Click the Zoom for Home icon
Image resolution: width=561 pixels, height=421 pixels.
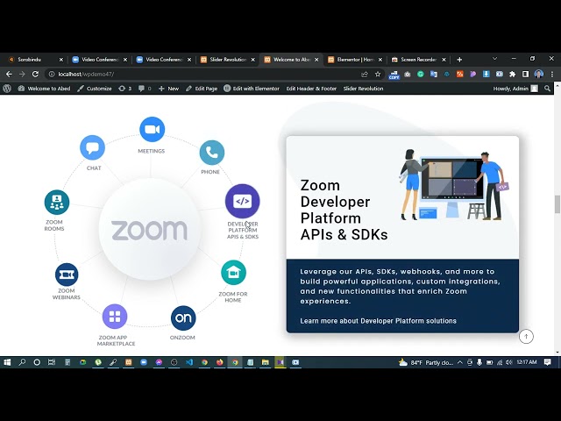click(x=233, y=273)
